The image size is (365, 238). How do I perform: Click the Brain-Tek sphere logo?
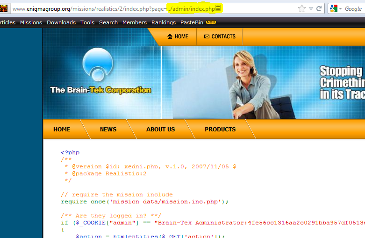click(98, 65)
